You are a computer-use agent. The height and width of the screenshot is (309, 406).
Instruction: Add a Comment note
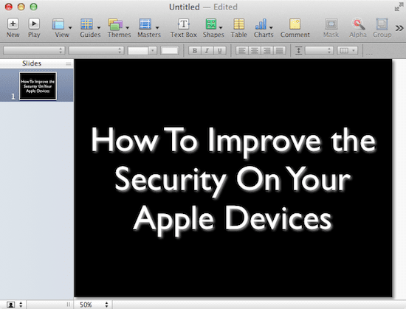coord(295,27)
